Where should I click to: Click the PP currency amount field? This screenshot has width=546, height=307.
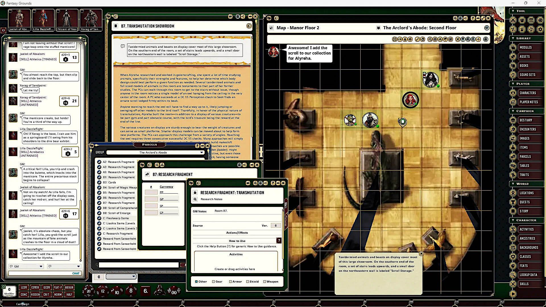(x=151, y=192)
